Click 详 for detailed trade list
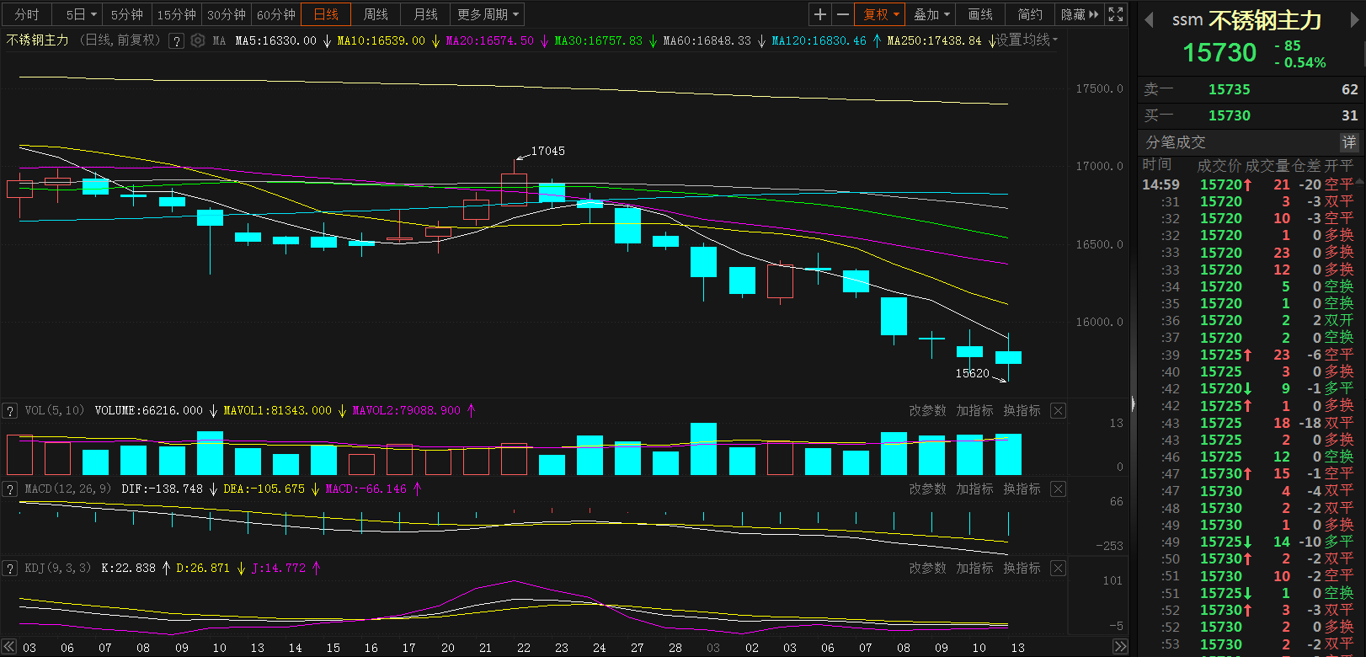 (x=1349, y=142)
